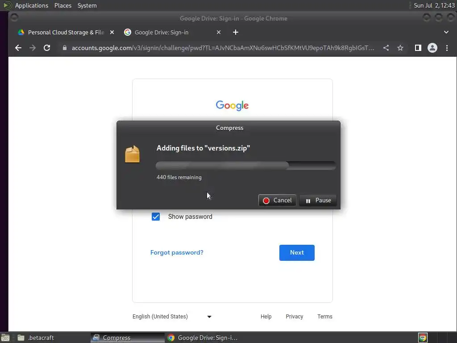Click the show desktop icon in the bottom panel

(x=5, y=338)
